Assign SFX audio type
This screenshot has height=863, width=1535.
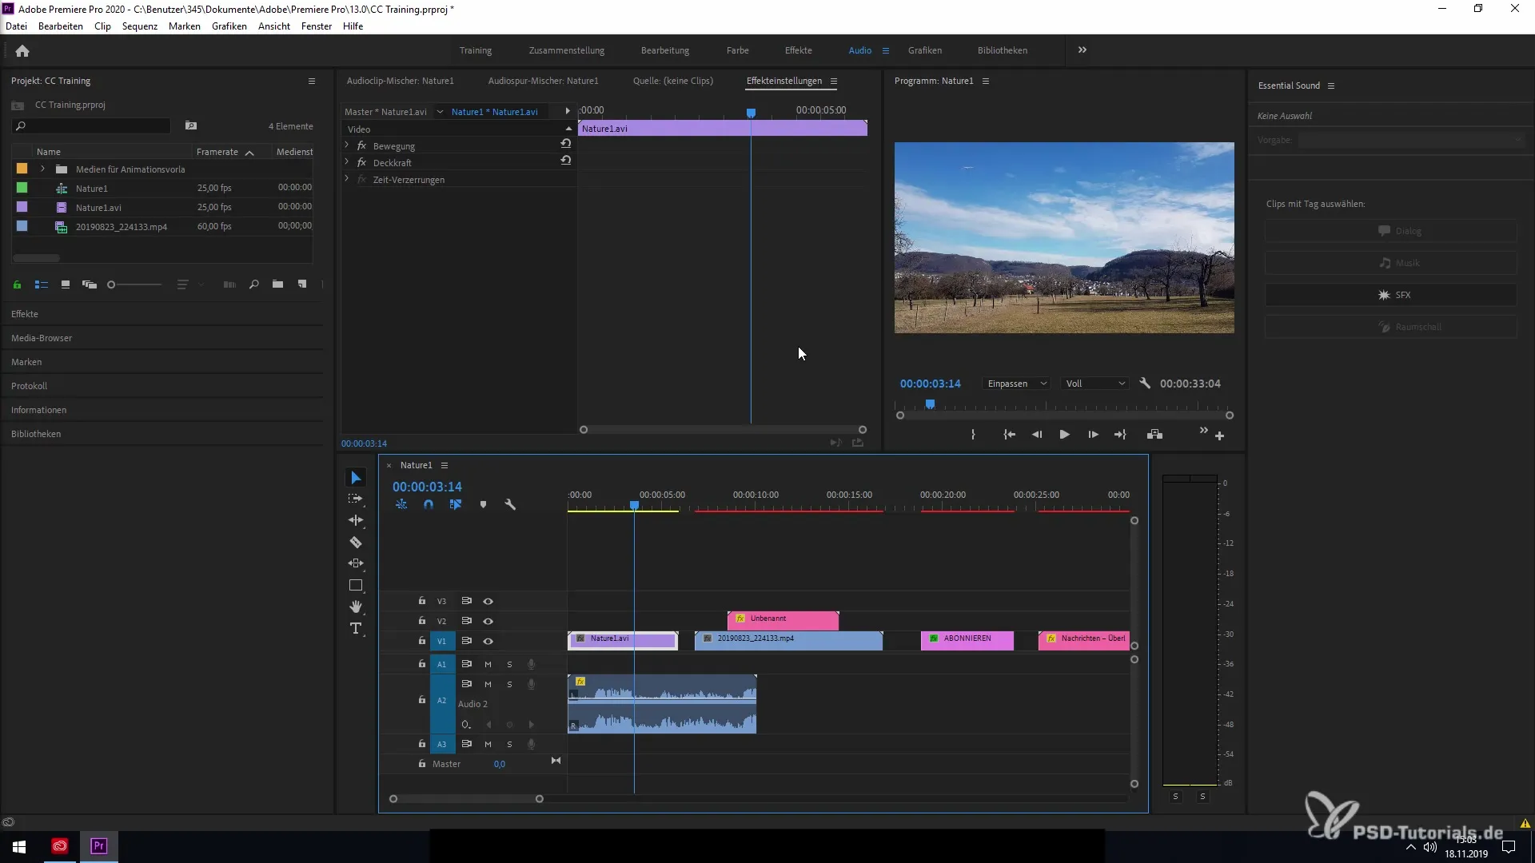click(x=1390, y=295)
